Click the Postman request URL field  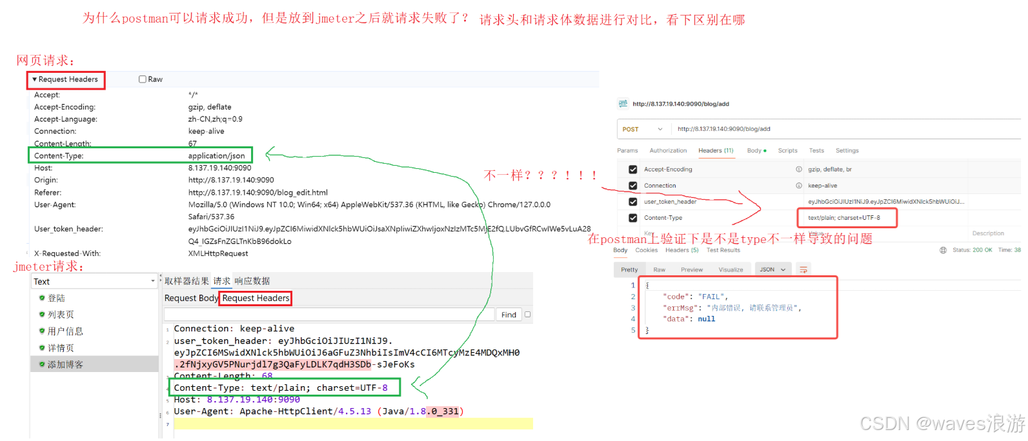pyautogui.click(x=845, y=129)
